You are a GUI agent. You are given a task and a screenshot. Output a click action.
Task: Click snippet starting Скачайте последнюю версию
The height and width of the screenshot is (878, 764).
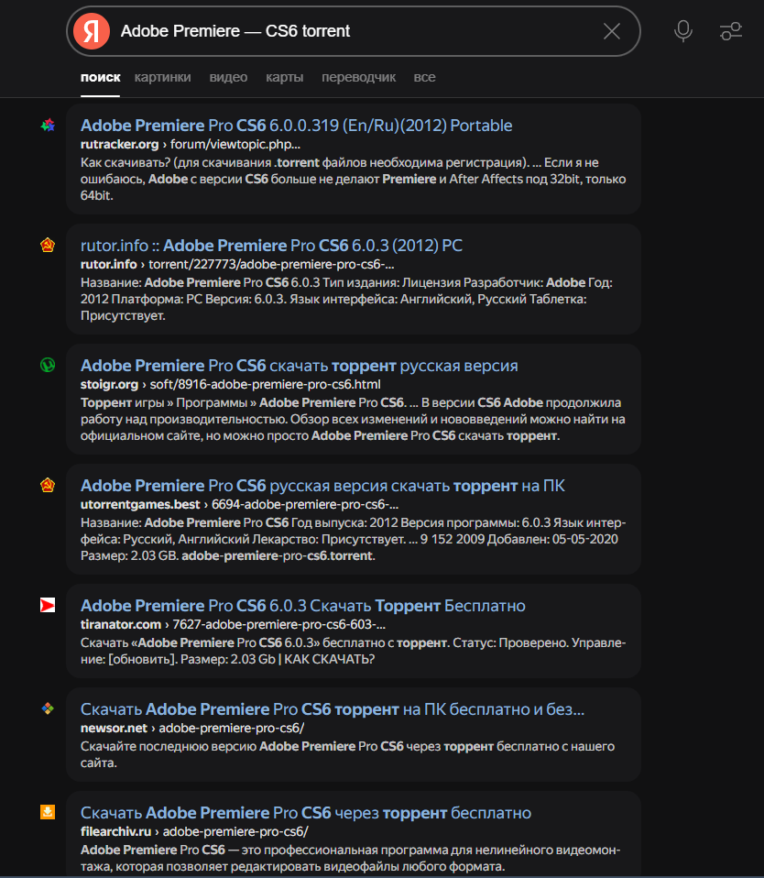click(347, 755)
